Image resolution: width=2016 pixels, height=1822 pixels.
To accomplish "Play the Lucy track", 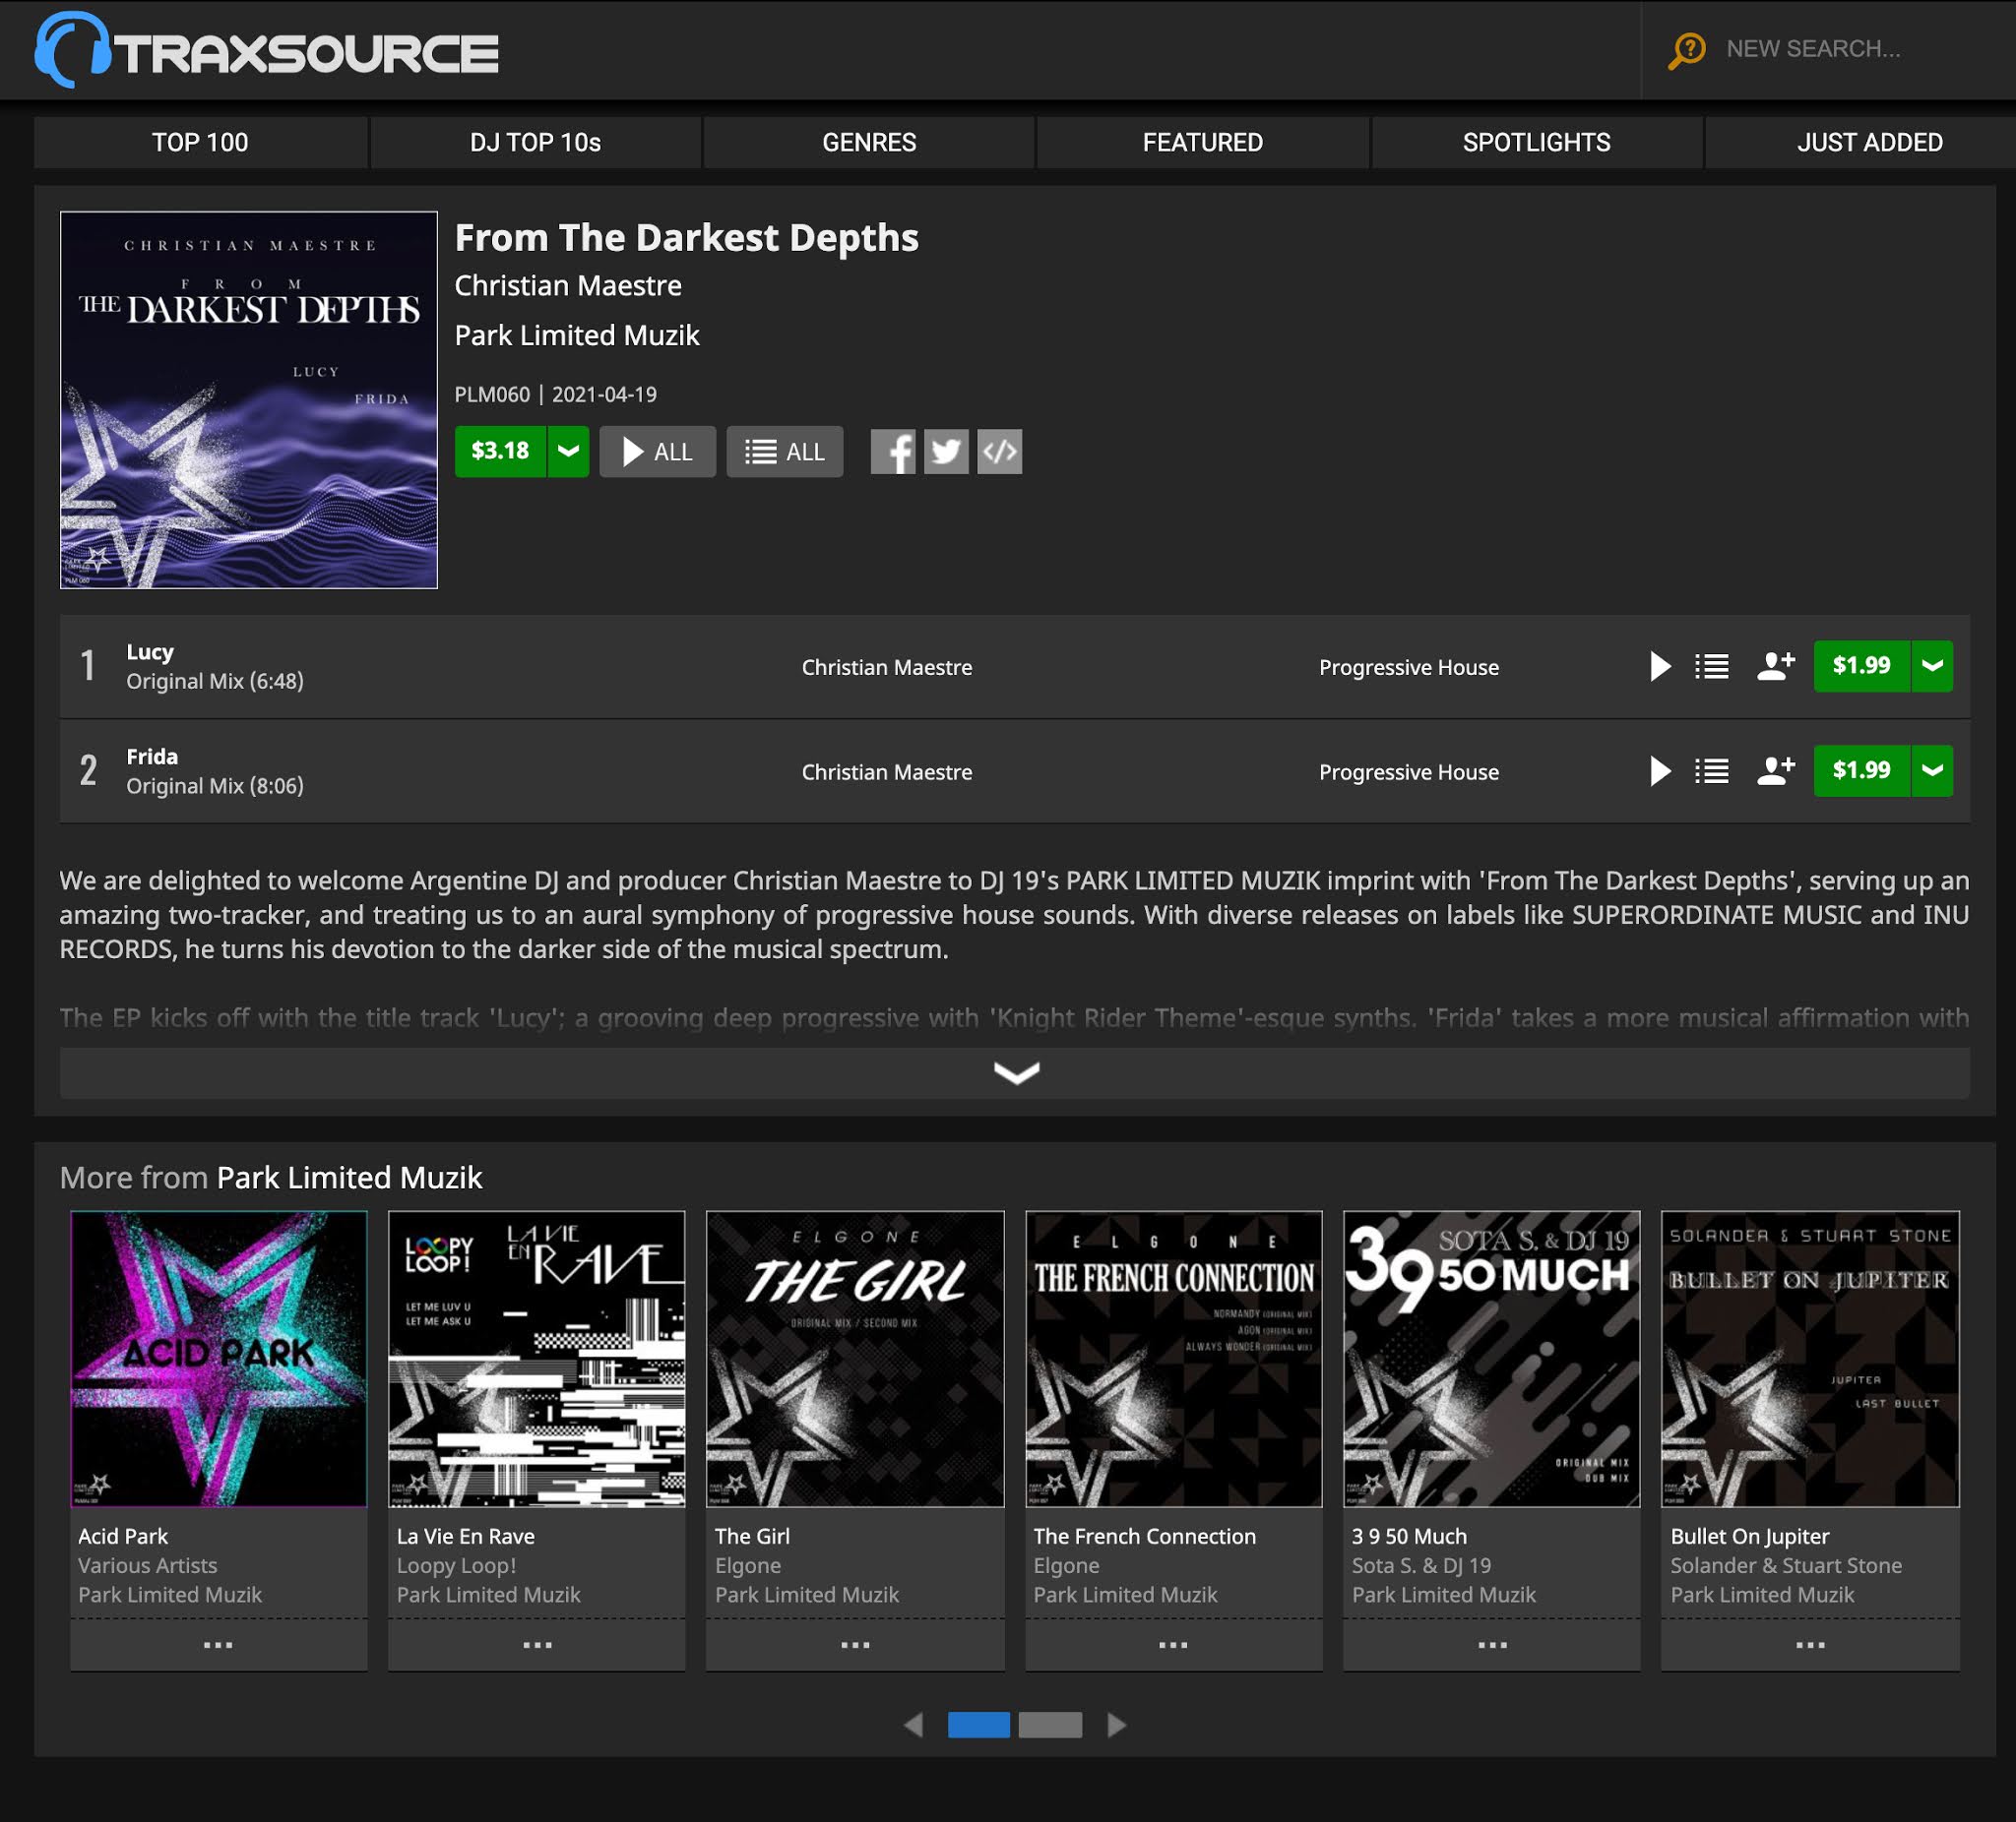I will point(1660,666).
